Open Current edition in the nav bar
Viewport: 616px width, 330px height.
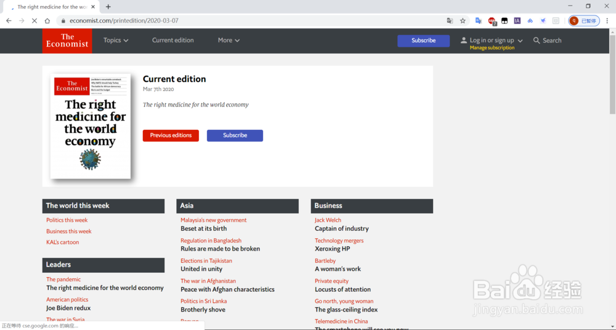(x=173, y=41)
